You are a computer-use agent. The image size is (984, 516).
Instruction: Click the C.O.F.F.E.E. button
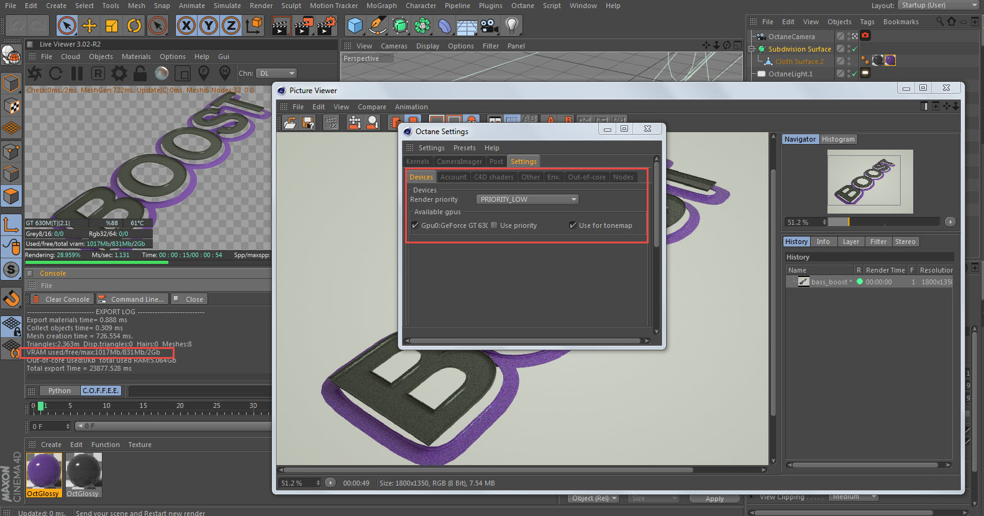101,391
